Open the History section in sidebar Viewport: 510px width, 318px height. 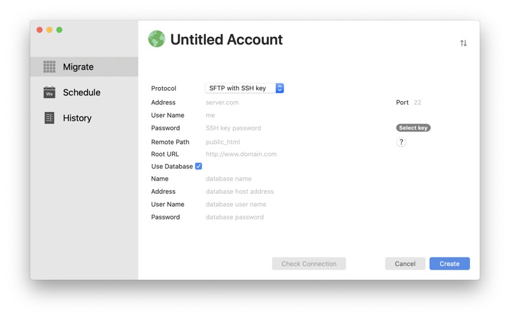tap(84, 118)
